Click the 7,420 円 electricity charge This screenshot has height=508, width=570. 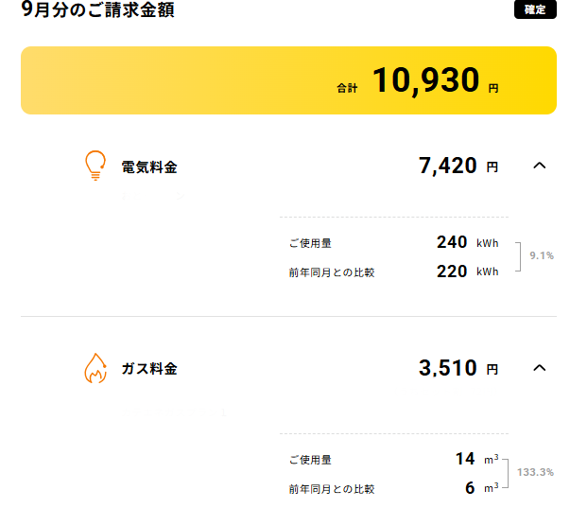coord(458,166)
